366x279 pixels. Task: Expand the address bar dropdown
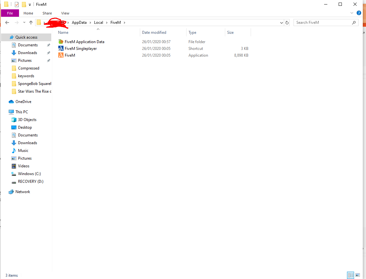281,23
